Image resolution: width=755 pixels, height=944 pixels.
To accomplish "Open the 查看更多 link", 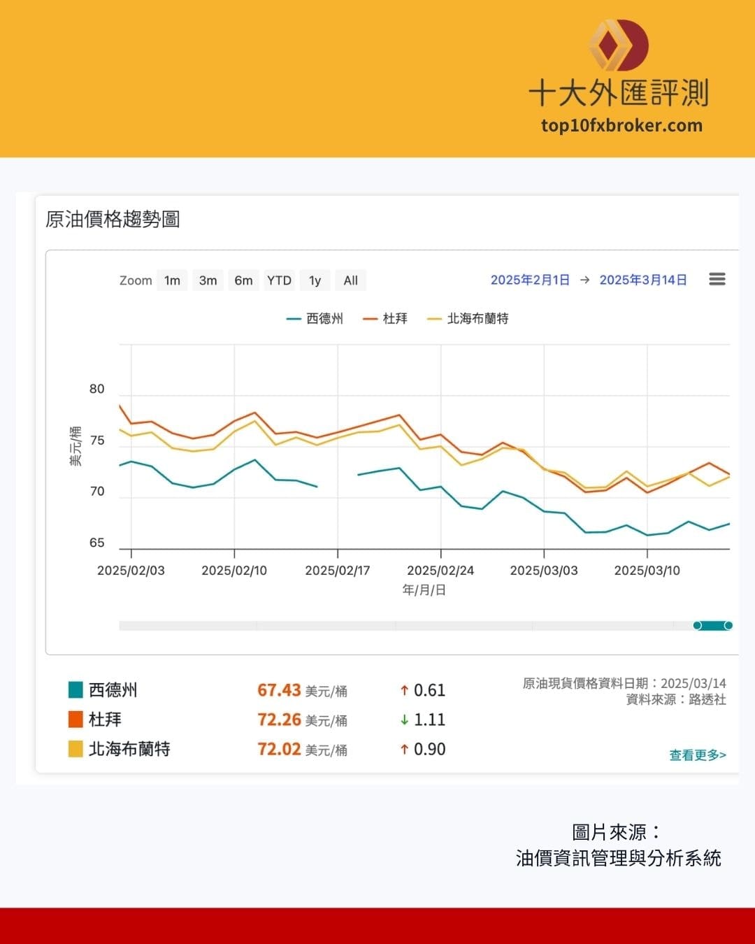I will [696, 755].
